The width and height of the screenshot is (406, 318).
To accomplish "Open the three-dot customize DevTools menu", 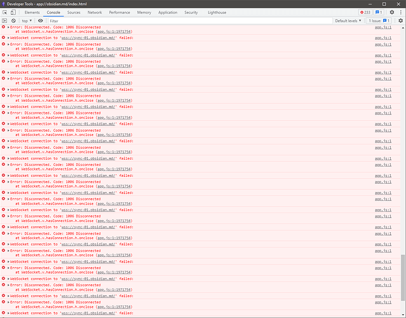I will tap(401, 12).
